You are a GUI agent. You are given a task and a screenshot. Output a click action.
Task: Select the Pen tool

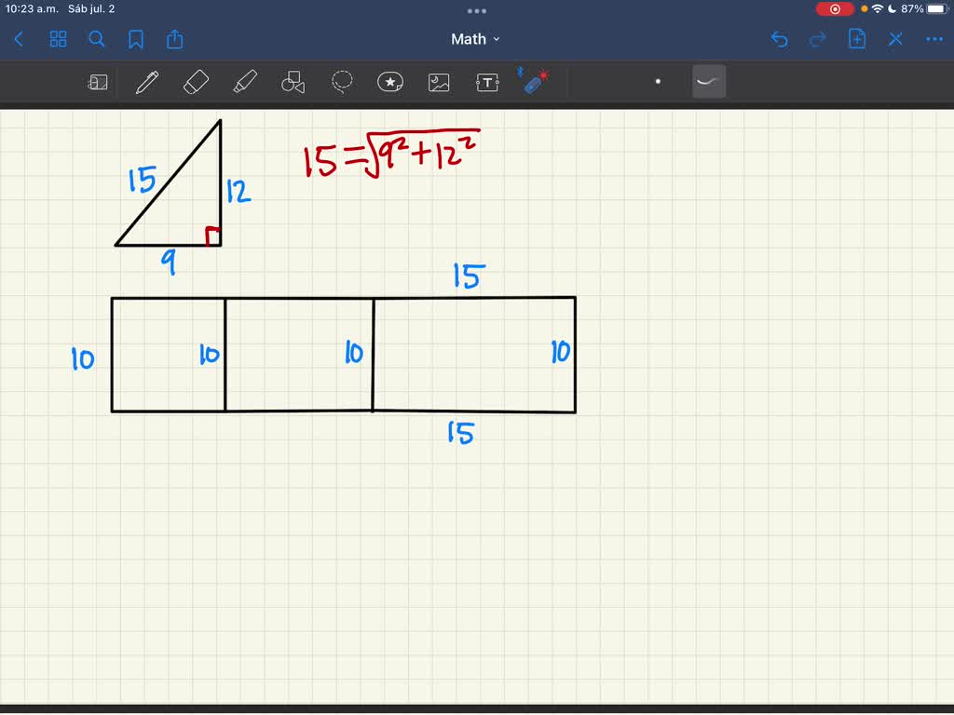coord(146,82)
